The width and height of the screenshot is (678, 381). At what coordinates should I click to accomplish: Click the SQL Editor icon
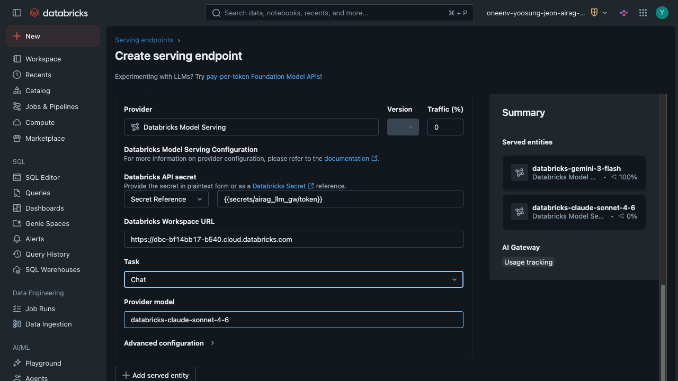point(17,177)
